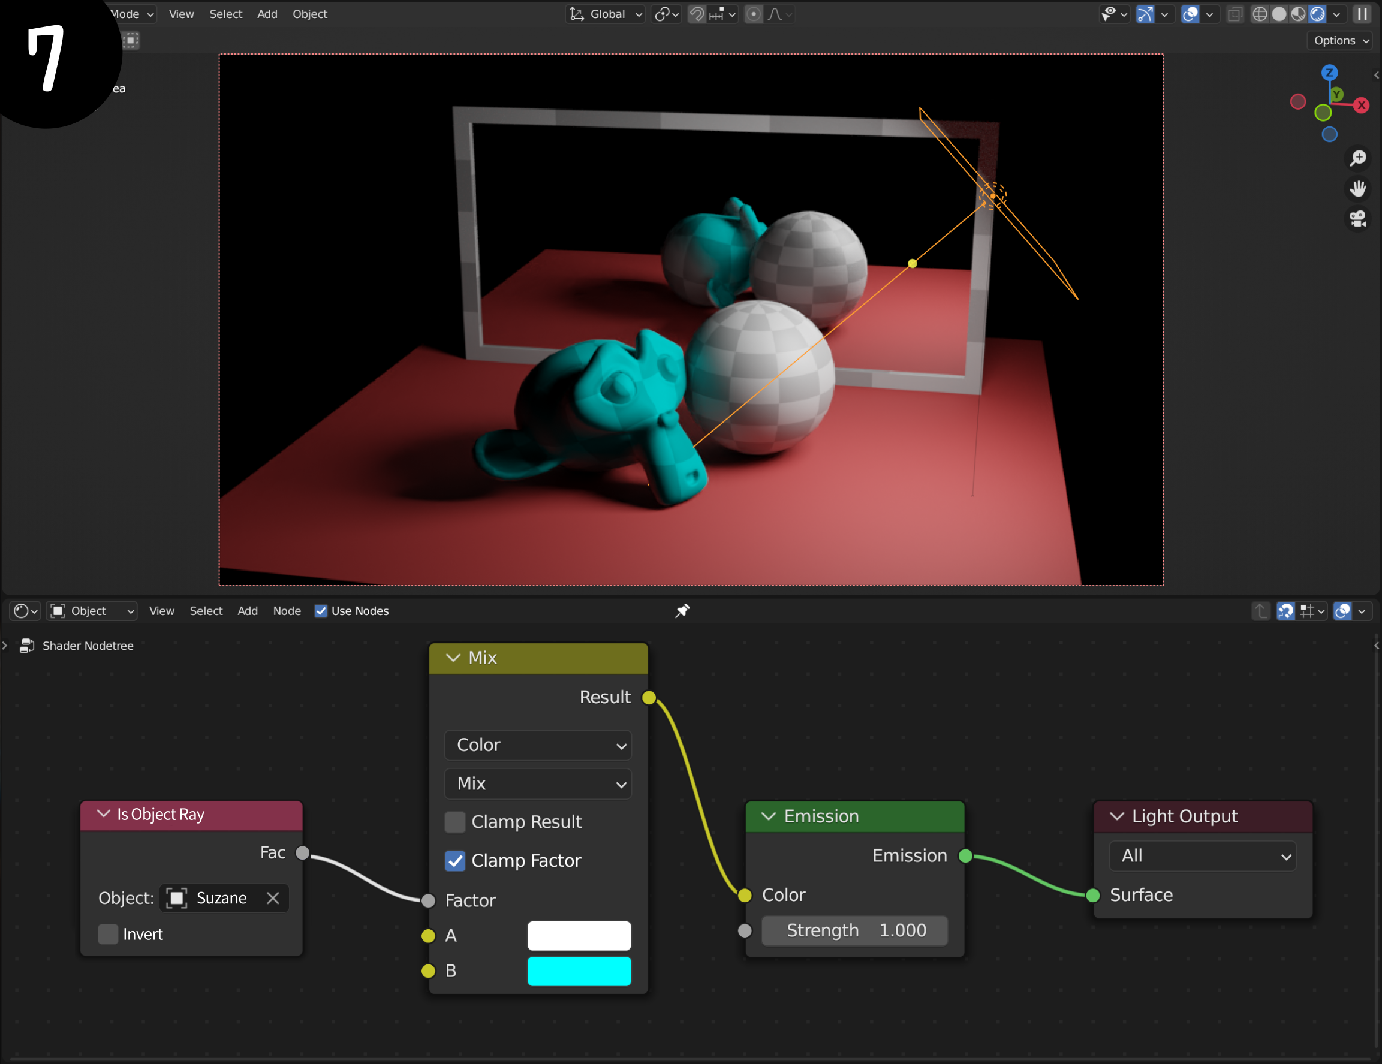Disable Clamp Factor in Mix node
Screen dimensions: 1382x1064
tap(455, 860)
